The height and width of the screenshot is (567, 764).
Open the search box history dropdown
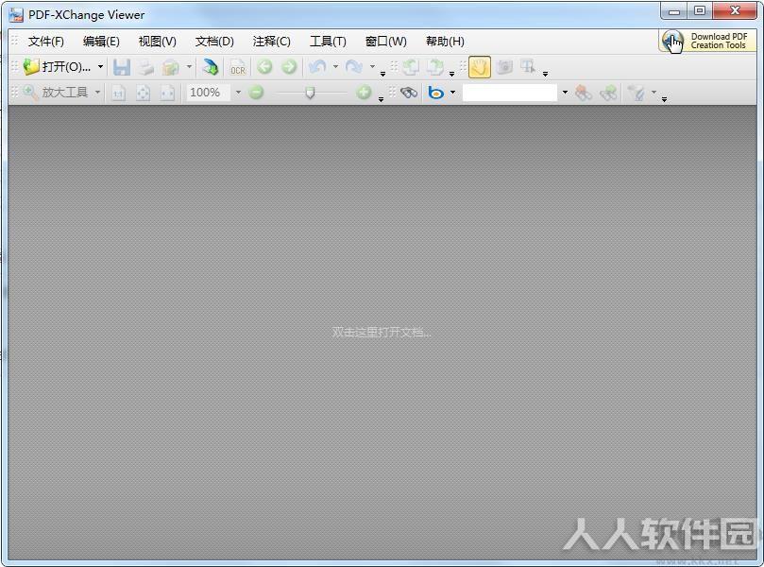click(565, 93)
